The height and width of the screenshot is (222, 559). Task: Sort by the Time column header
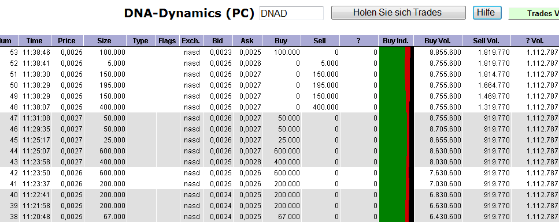point(35,40)
